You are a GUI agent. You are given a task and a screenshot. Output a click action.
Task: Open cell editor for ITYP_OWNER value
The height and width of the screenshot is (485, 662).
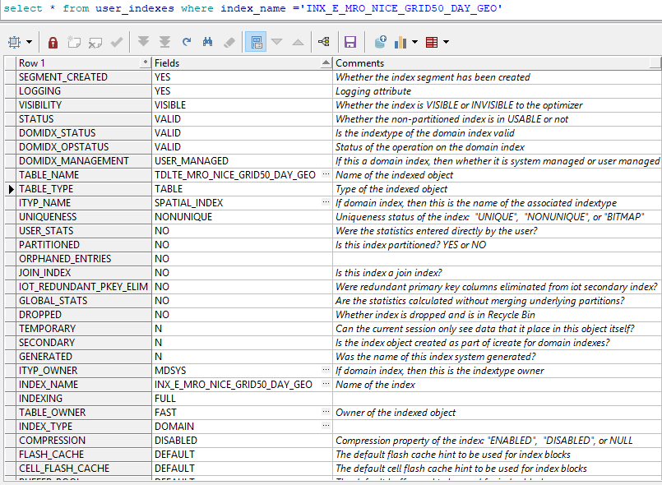tap(326, 369)
